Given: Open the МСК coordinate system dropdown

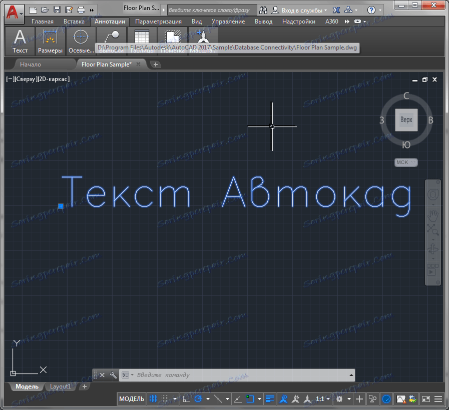Looking at the screenshot, I should point(406,162).
